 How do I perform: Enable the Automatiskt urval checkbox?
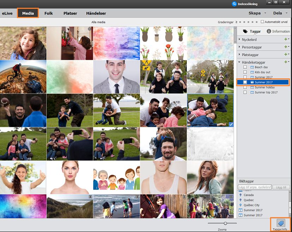point(262,22)
